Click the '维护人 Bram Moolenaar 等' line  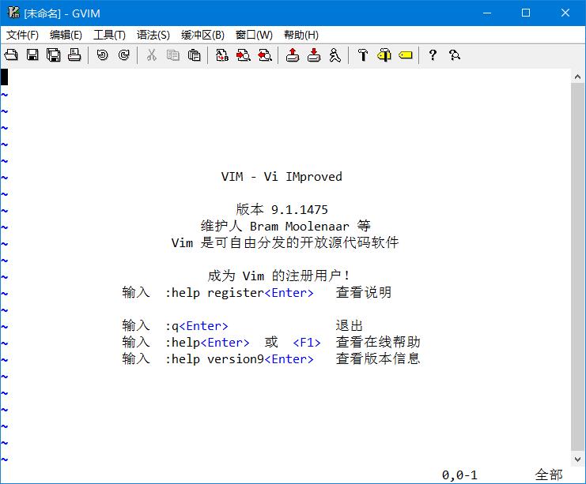click(x=285, y=226)
